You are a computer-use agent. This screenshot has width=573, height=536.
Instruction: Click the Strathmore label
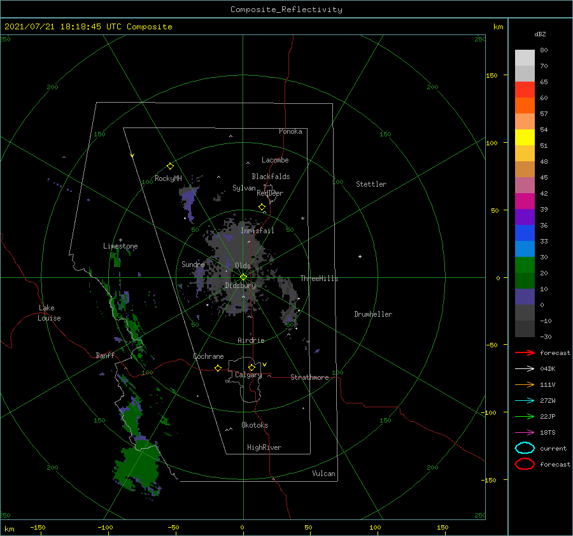click(x=309, y=377)
